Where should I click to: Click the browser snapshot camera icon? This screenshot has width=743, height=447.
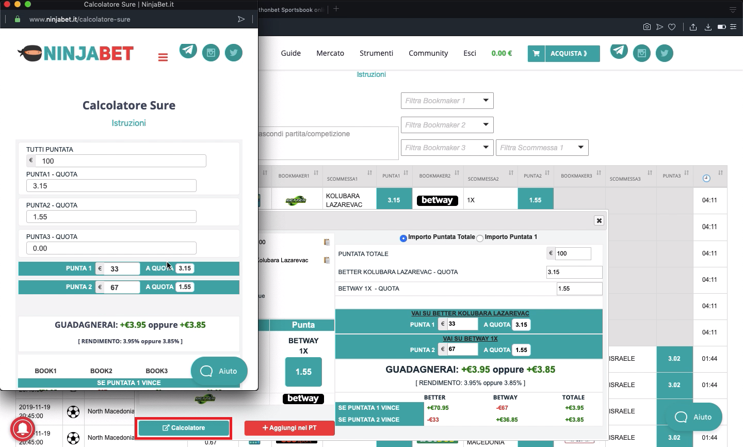click(647, 27)
